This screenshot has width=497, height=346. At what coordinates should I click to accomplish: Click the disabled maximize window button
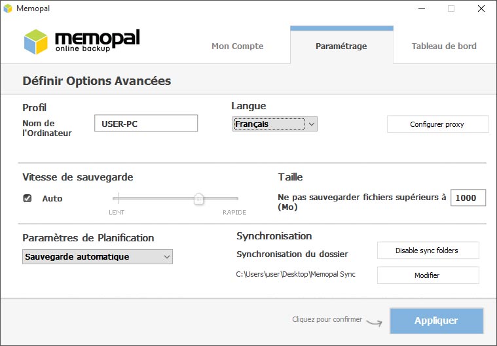451,9
